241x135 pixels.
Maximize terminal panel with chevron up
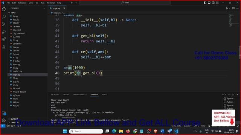pyautogui.click(x=233, y=94)
